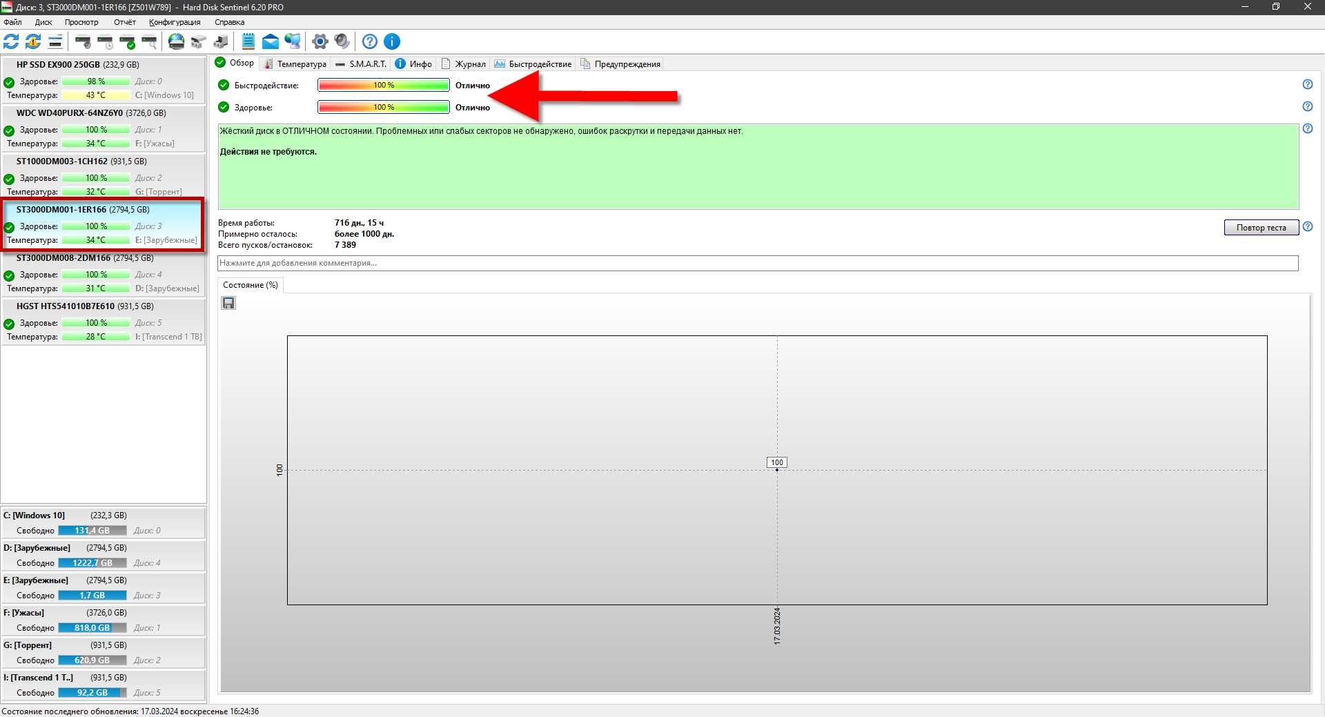Image resolution: width=1325 pixels, height=717 pixels.
Task: Click the help icon next to Повтор теста
Action: (1307, 226)
